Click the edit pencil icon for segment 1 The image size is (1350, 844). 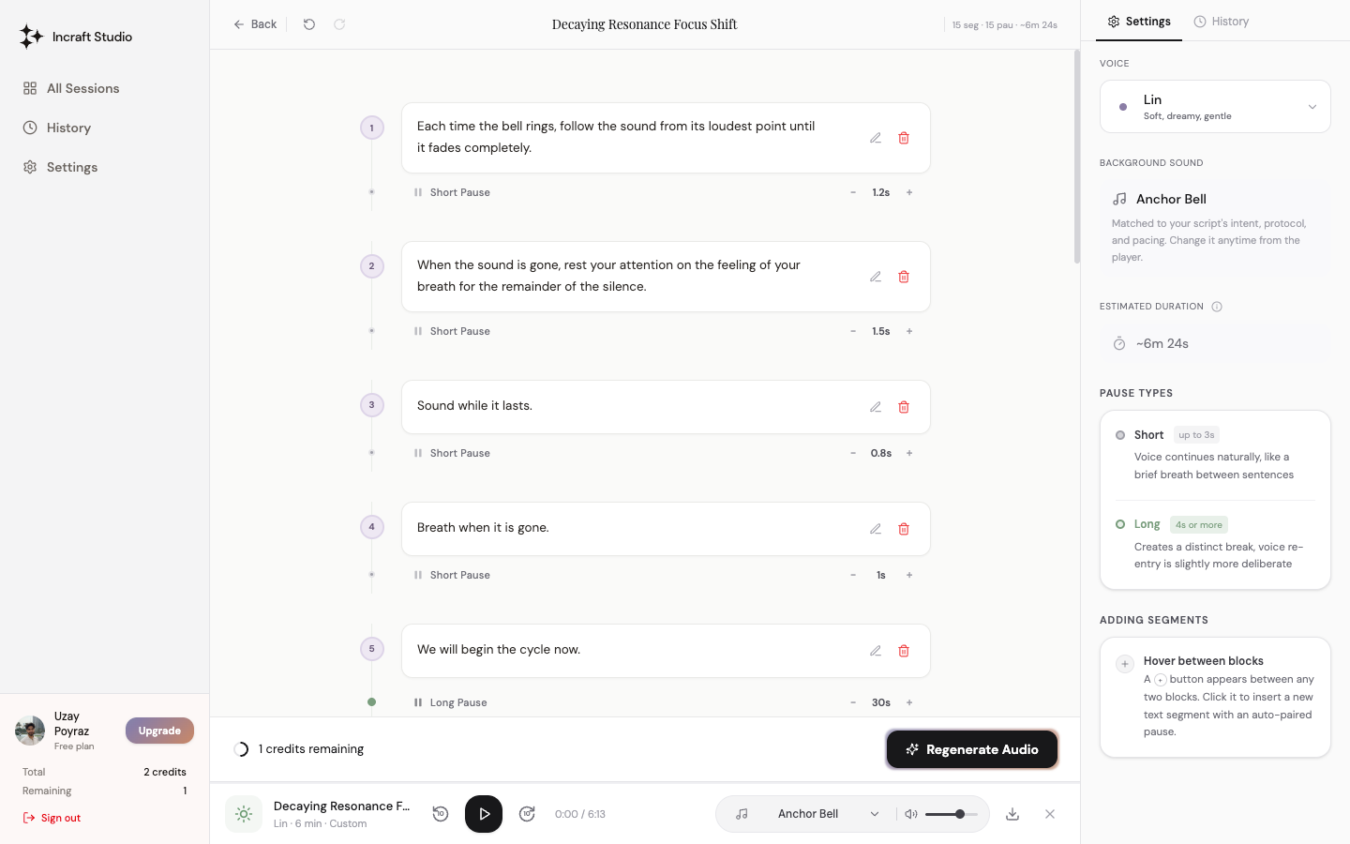pos(876,138)
